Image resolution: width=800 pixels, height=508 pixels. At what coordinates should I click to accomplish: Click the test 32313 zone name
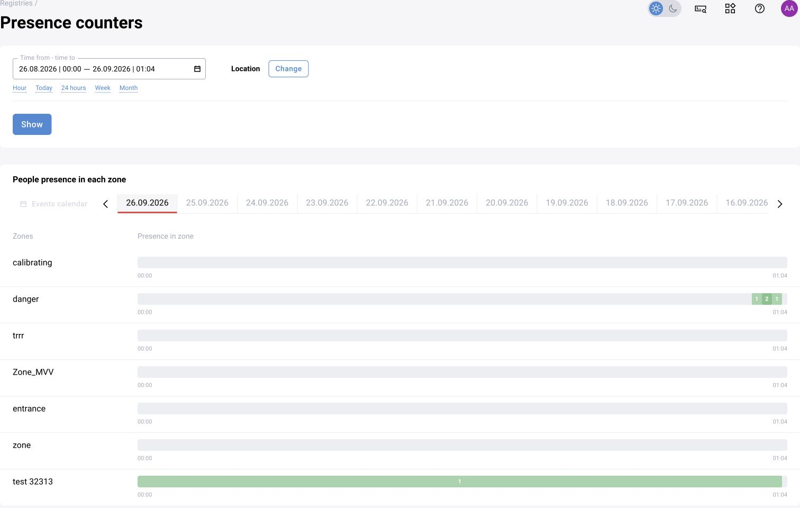coord(33,482)
